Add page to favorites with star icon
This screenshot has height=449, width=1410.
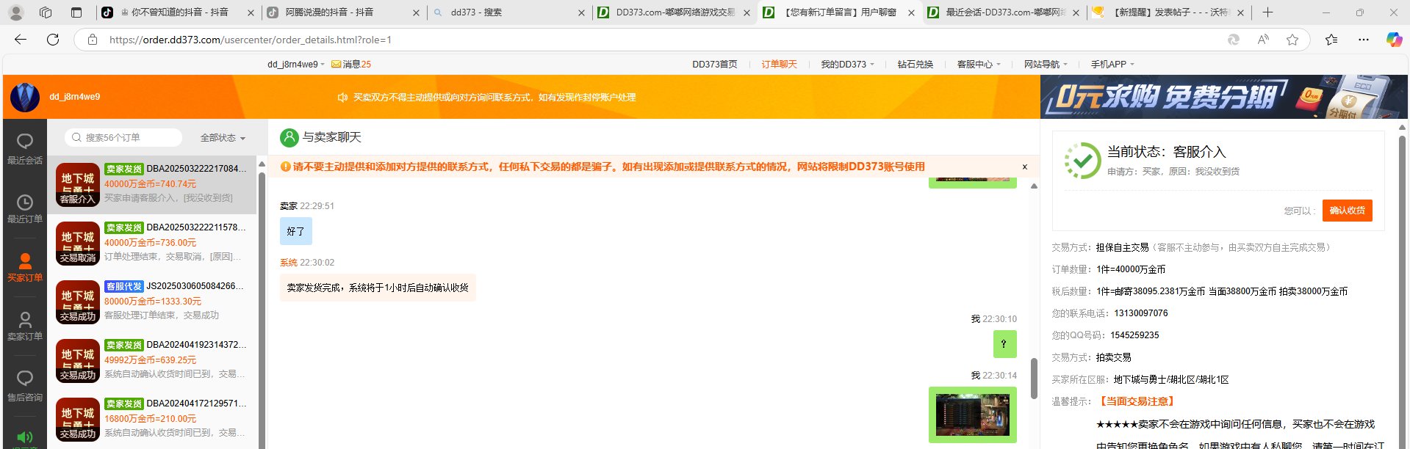[1292, 40]
